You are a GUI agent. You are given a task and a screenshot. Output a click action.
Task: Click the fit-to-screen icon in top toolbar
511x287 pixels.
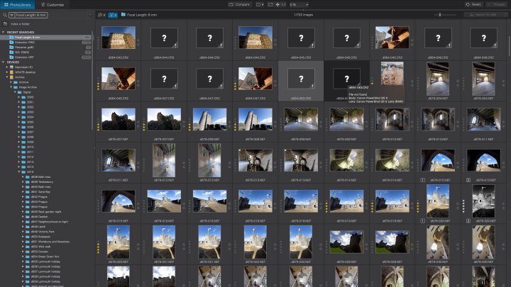[x=270, y=4]
